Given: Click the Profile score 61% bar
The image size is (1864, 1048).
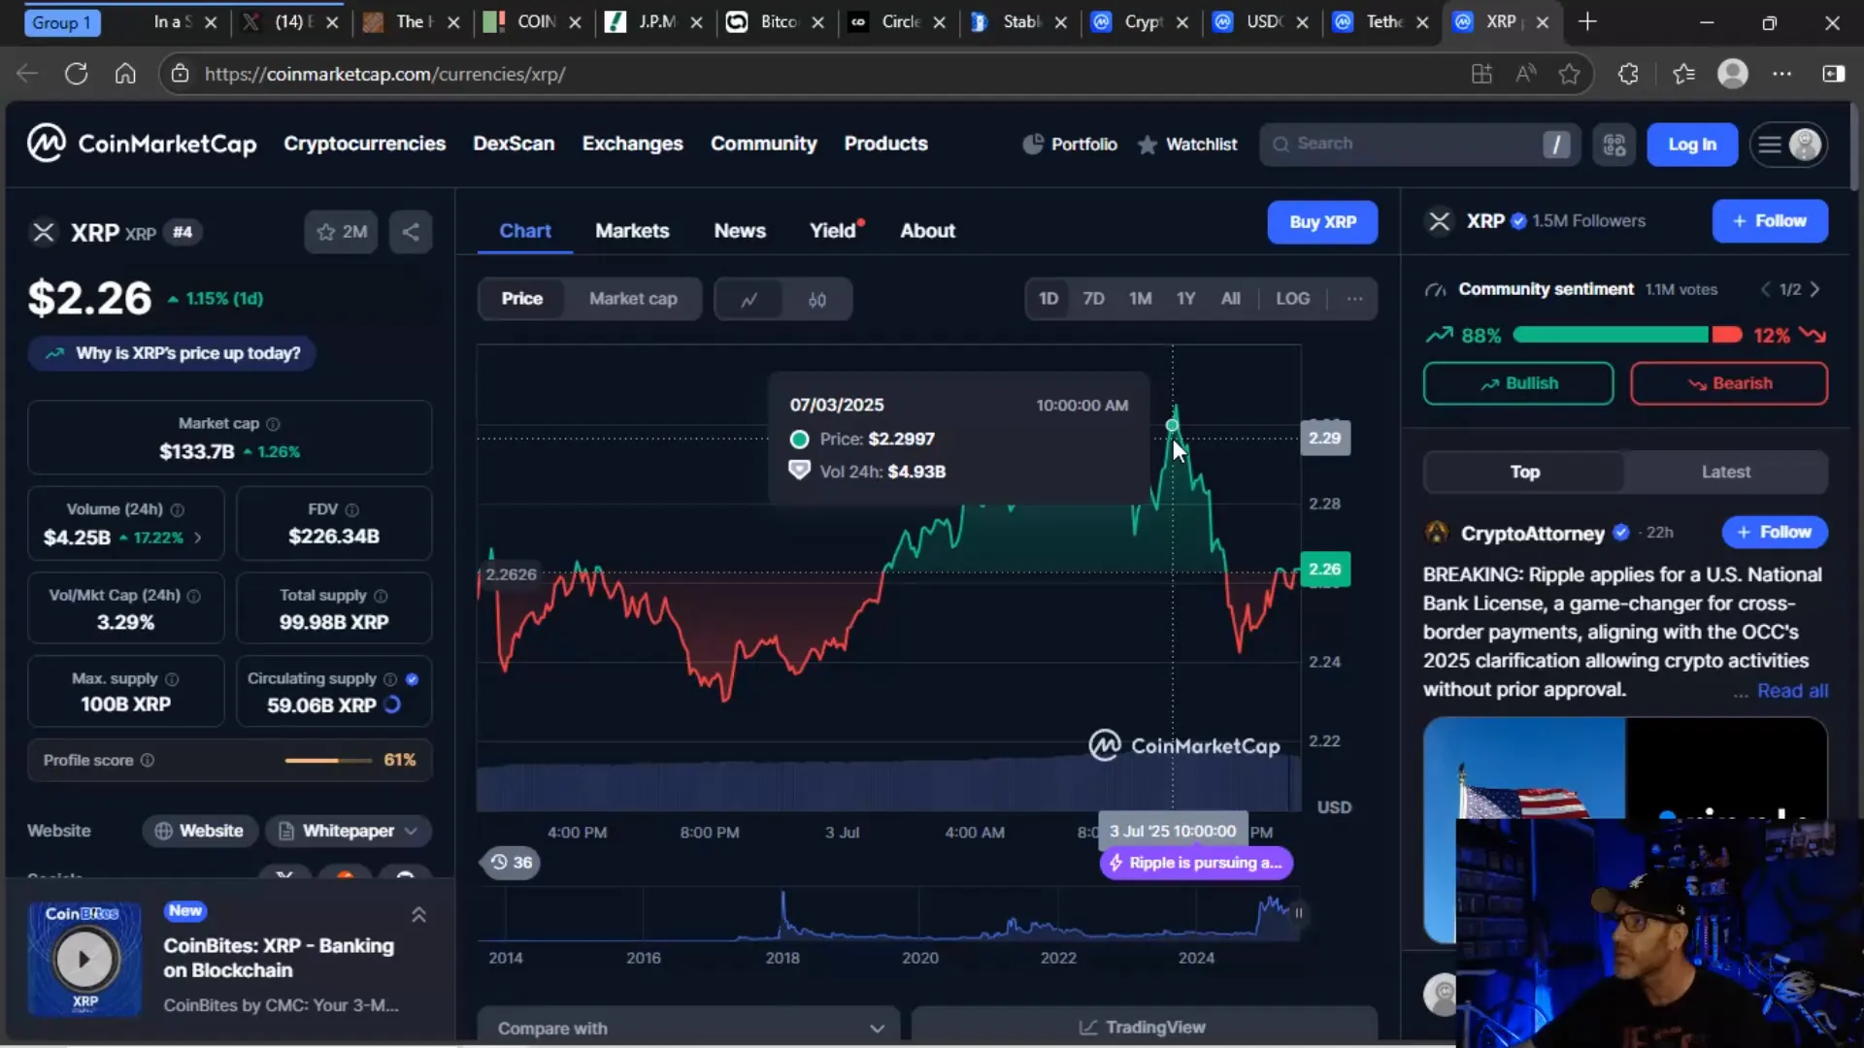Looking at the screenshot, I should click(328, 760).
